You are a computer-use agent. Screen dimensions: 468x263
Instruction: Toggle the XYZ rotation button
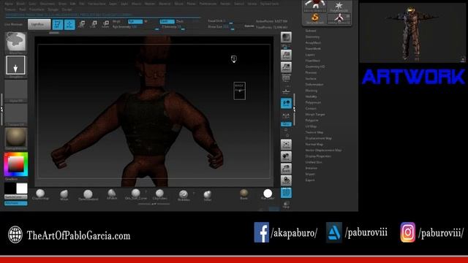[286, 124]
